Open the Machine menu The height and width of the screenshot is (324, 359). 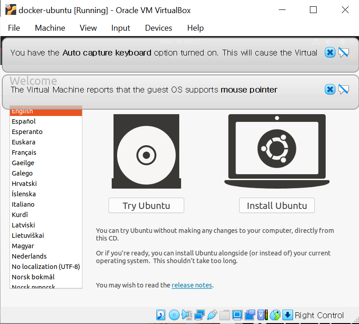[50, 28]
